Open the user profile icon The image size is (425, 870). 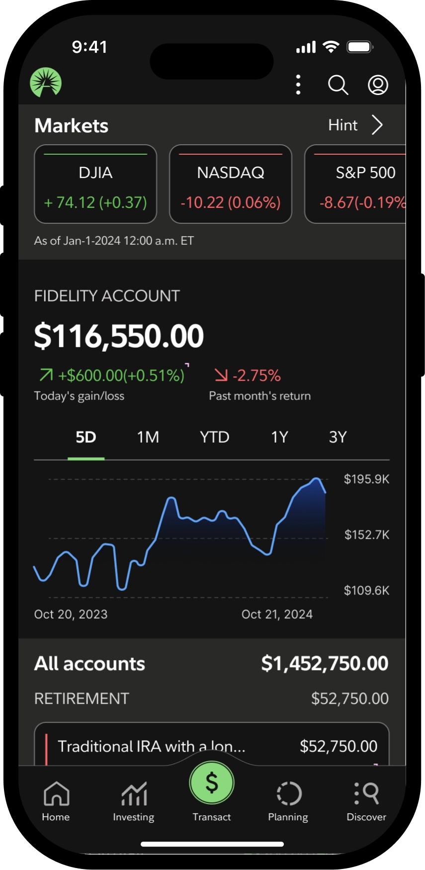click(x=378, y=85)
